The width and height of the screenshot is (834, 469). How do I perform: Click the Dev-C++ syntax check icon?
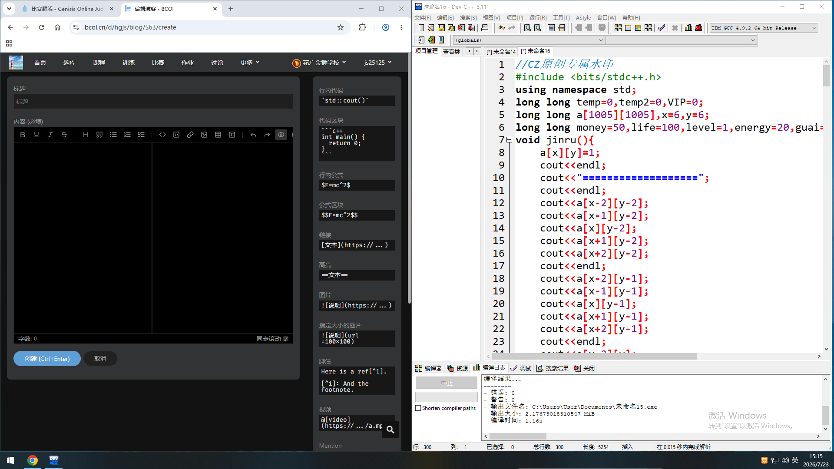661,28
